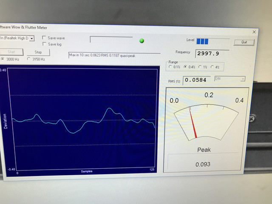Choose the 0.1% range
Screen dimensions: 272x204
pyautogui.click(x=170, y=67)
